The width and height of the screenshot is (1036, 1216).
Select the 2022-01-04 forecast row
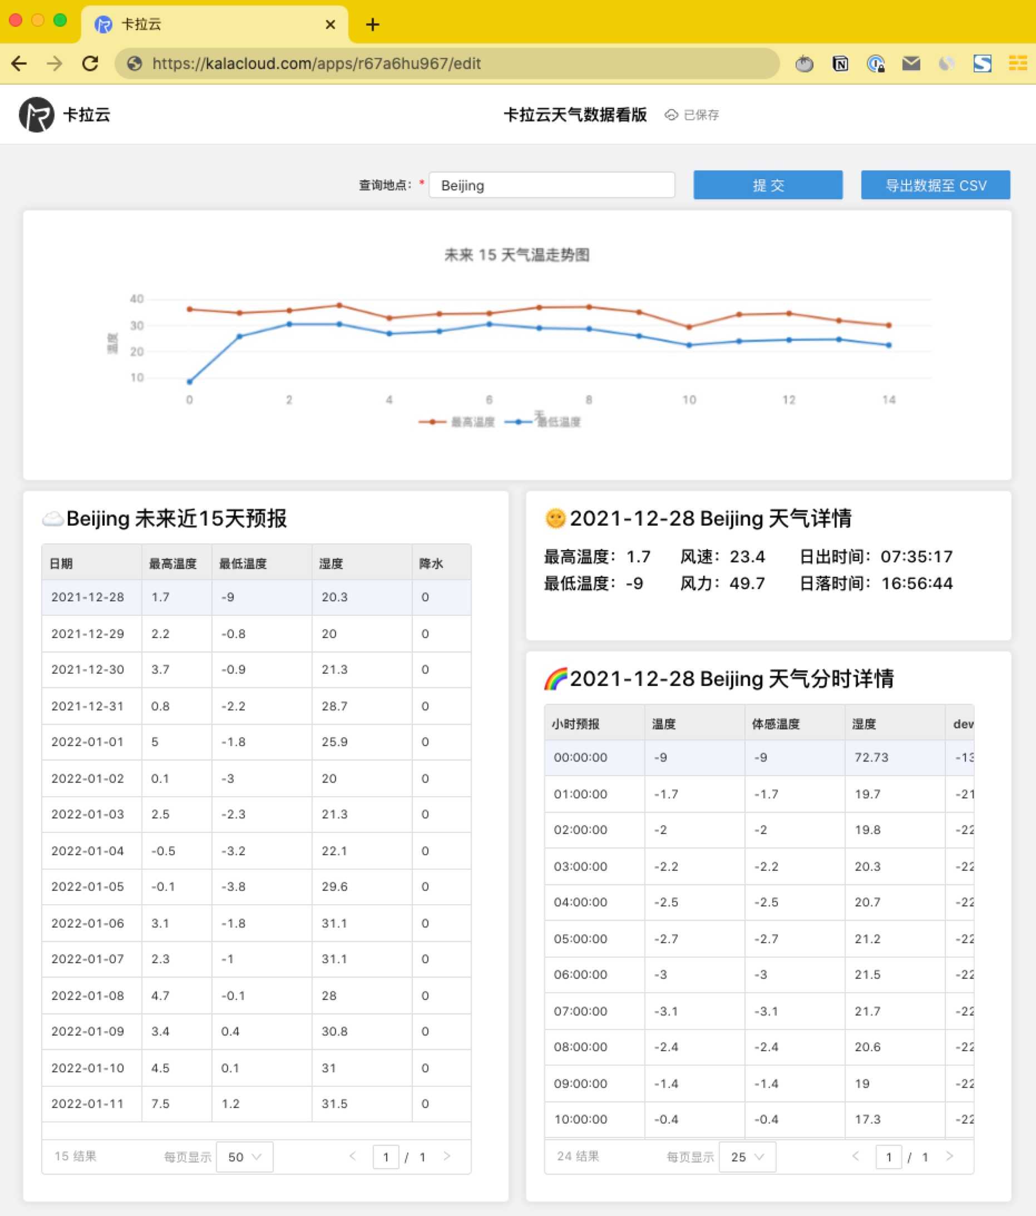[256, 851]
